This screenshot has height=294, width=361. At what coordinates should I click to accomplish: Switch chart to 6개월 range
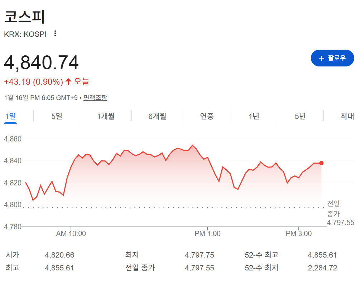(x=157, y=116)
